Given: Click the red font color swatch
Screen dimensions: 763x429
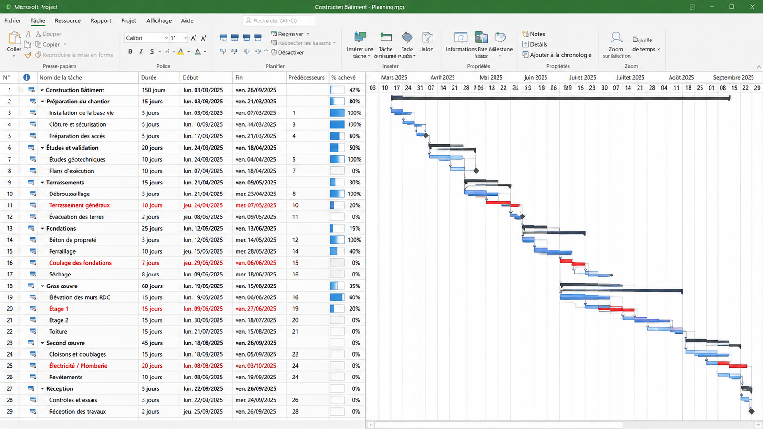Looking at the screenshot, I should pyautogui.click(x=197, y=51).
